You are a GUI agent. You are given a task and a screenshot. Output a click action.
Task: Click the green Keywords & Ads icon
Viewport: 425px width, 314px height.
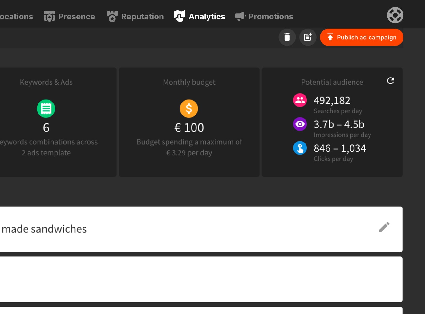click(x=46, y=109)
